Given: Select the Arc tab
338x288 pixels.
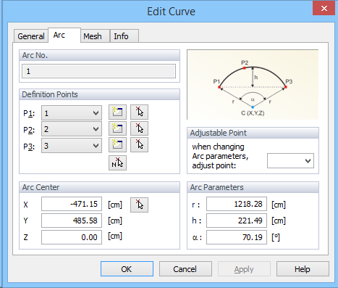Looking at the screenshot, I should [x=64, y=36].
